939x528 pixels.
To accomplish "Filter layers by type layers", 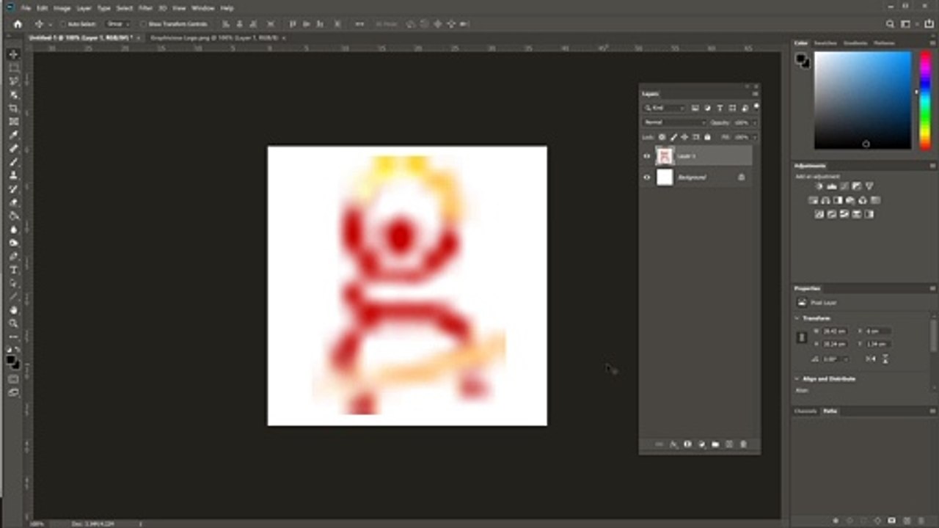I will click(720, 108).
